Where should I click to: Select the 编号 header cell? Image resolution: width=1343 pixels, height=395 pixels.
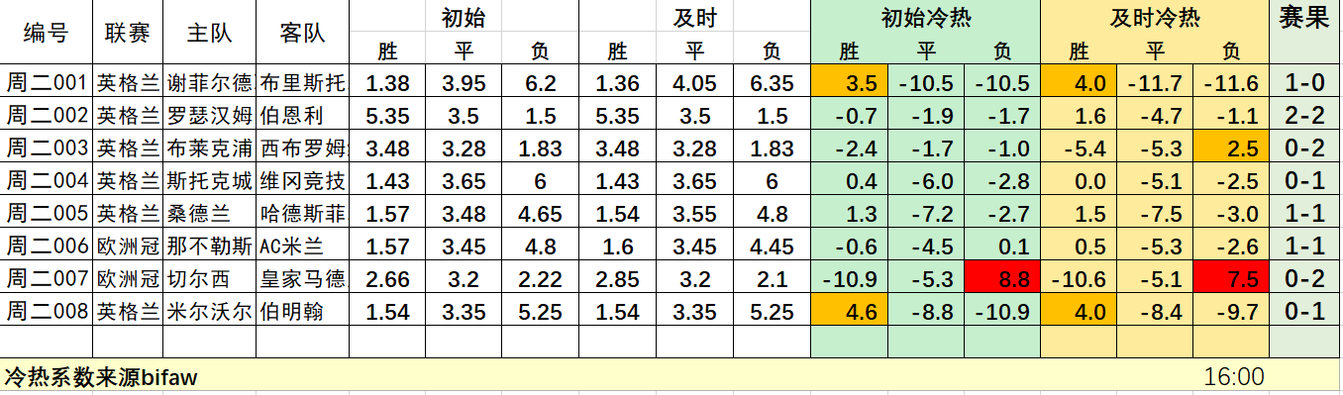(x=47, y=33)
